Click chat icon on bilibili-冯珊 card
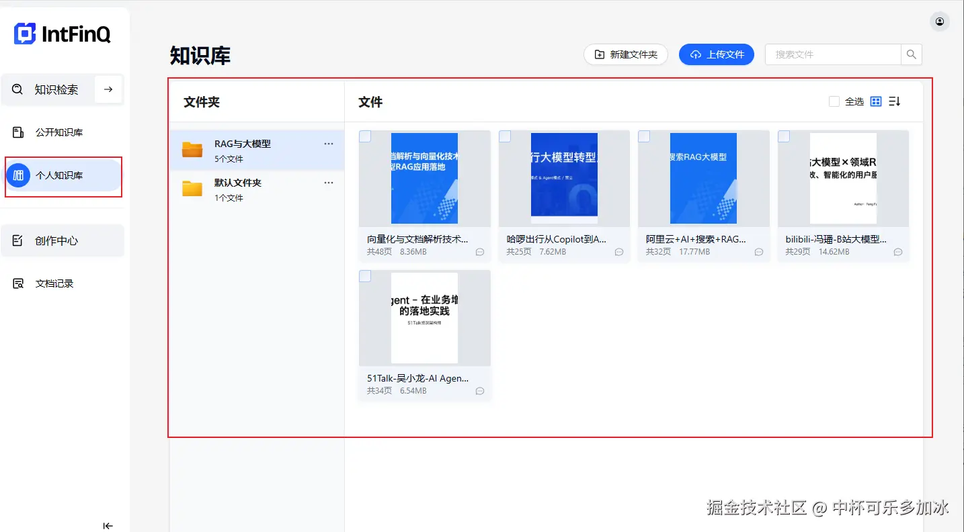 [x=898, y=252]
